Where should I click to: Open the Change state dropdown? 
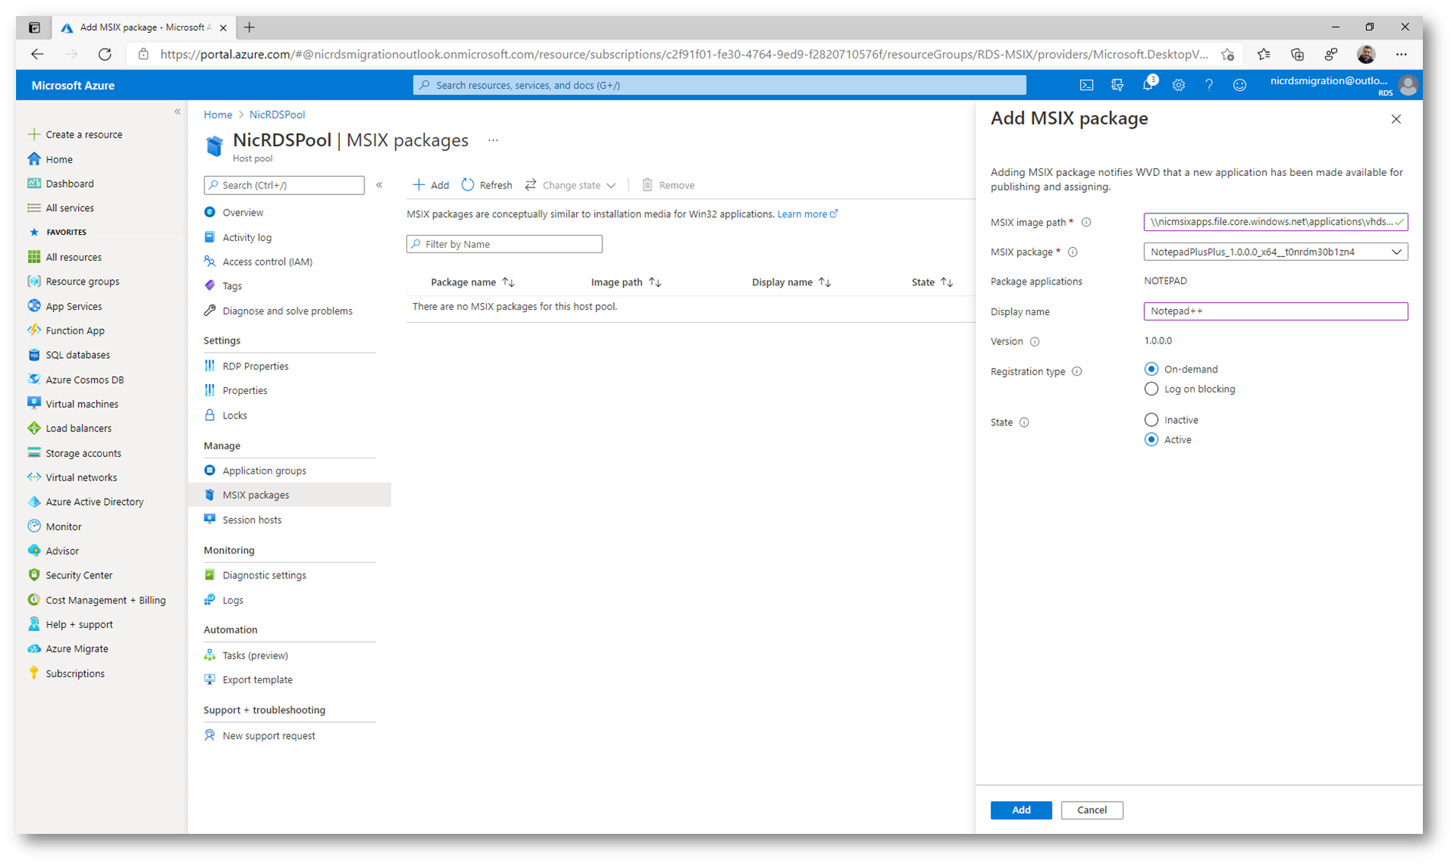click(571, 185)
